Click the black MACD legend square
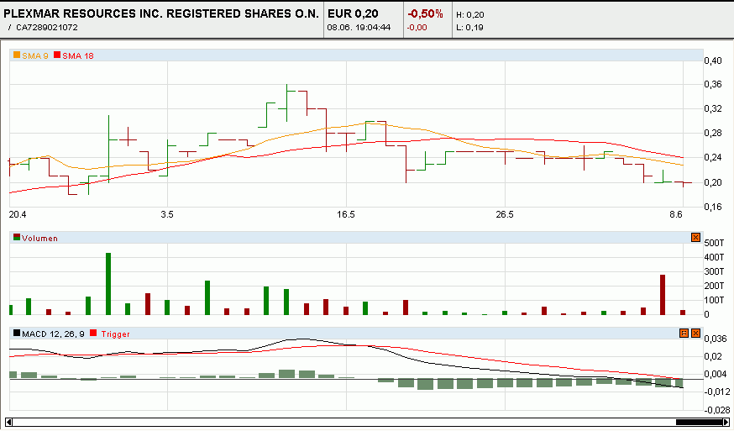The image size is (734, 431). click(x=16, y=334)
